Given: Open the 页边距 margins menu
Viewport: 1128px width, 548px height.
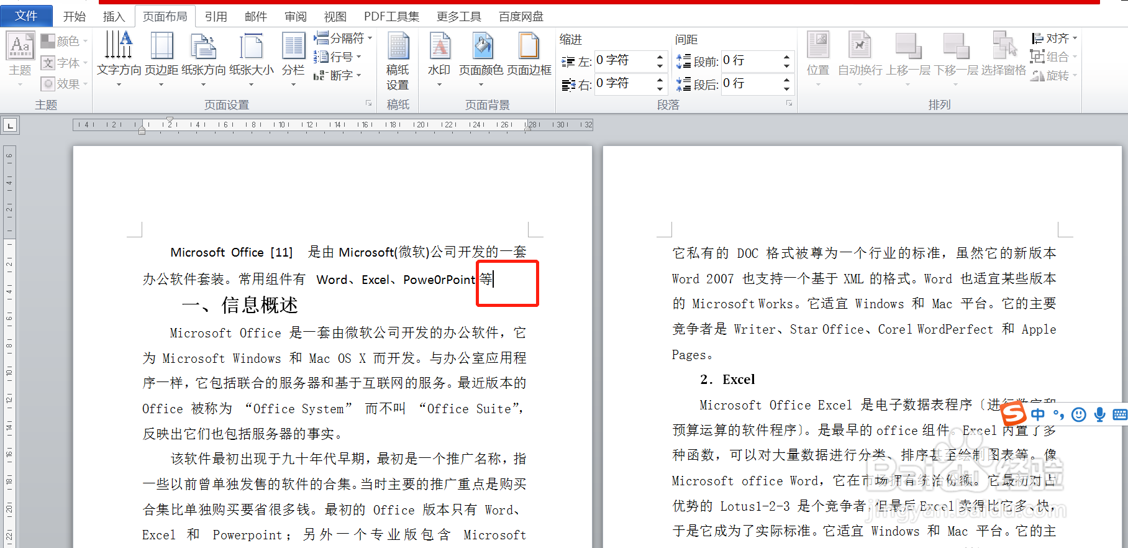Looking at the screenshot, I should 161,59.
